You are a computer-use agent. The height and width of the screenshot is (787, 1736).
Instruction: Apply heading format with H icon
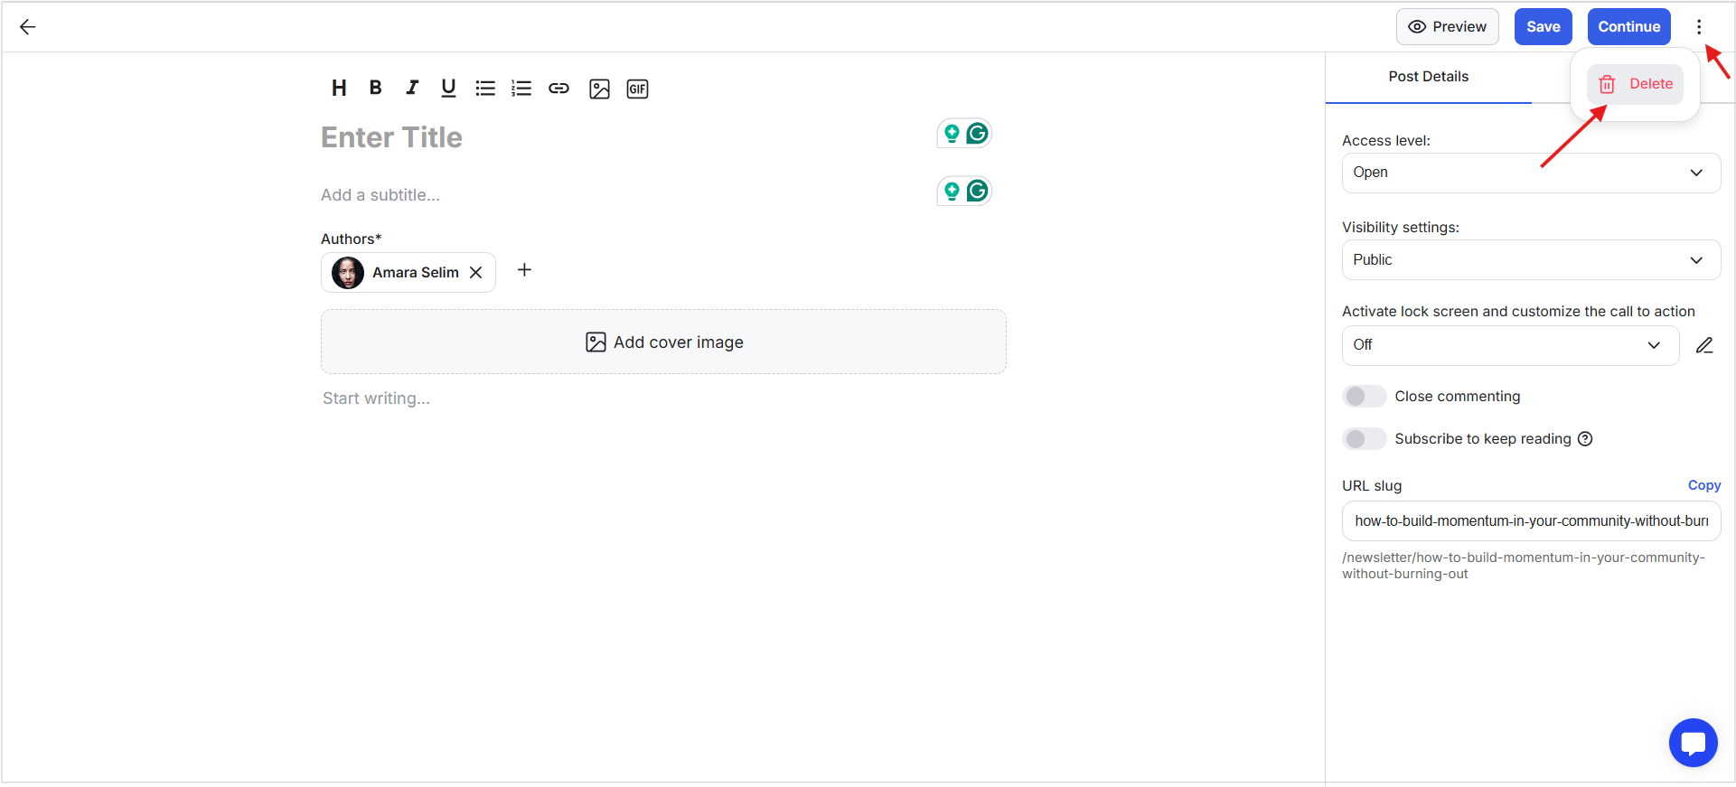339,88
